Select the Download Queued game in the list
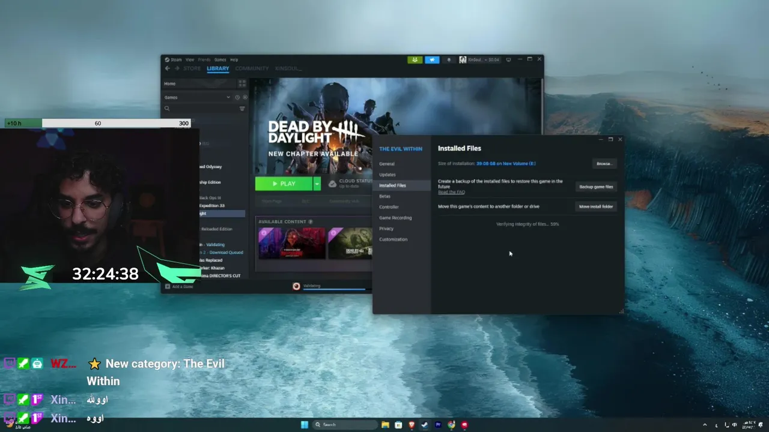Image resolution: width=769 pixels, height=432 pixels. coord(222,252)
